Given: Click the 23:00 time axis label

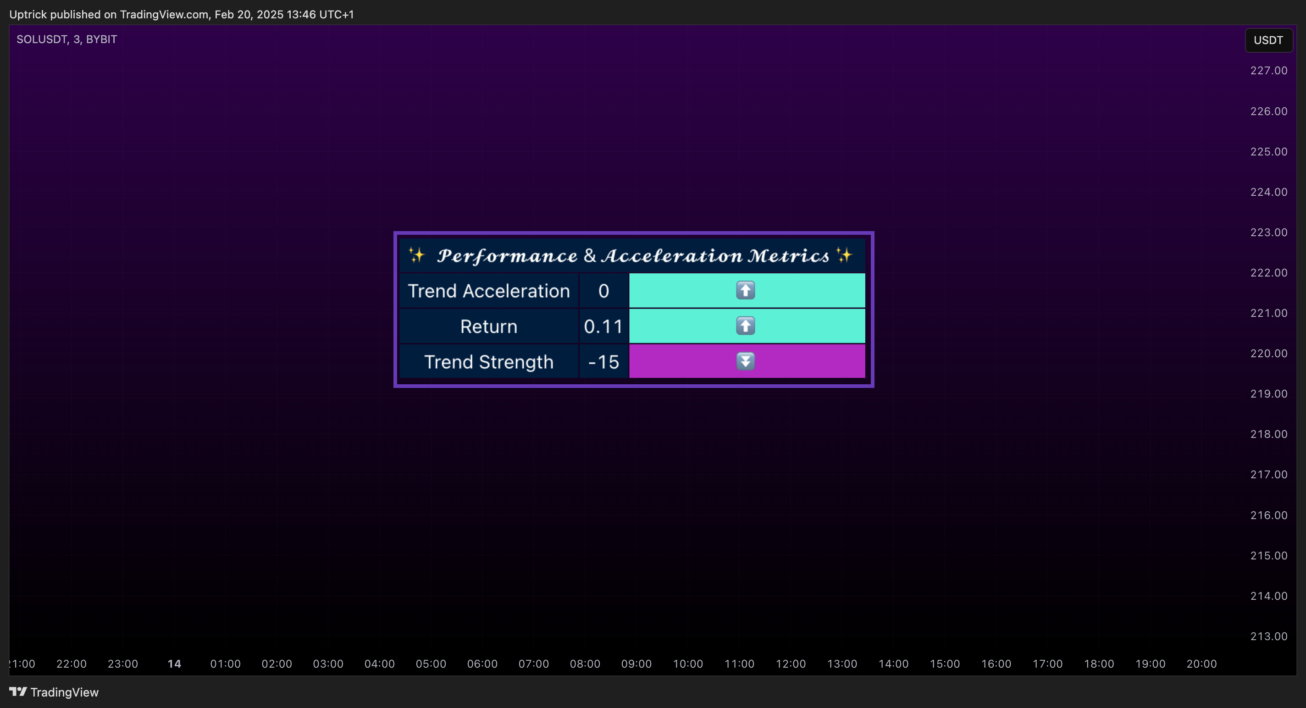Looking at the screenshot, I should (123, 664).
